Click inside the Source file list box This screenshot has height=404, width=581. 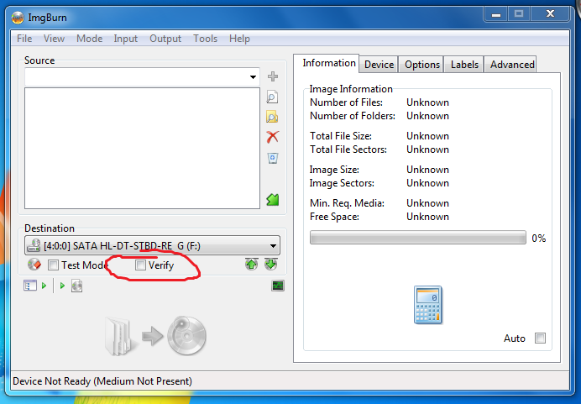tap(142, 149)
